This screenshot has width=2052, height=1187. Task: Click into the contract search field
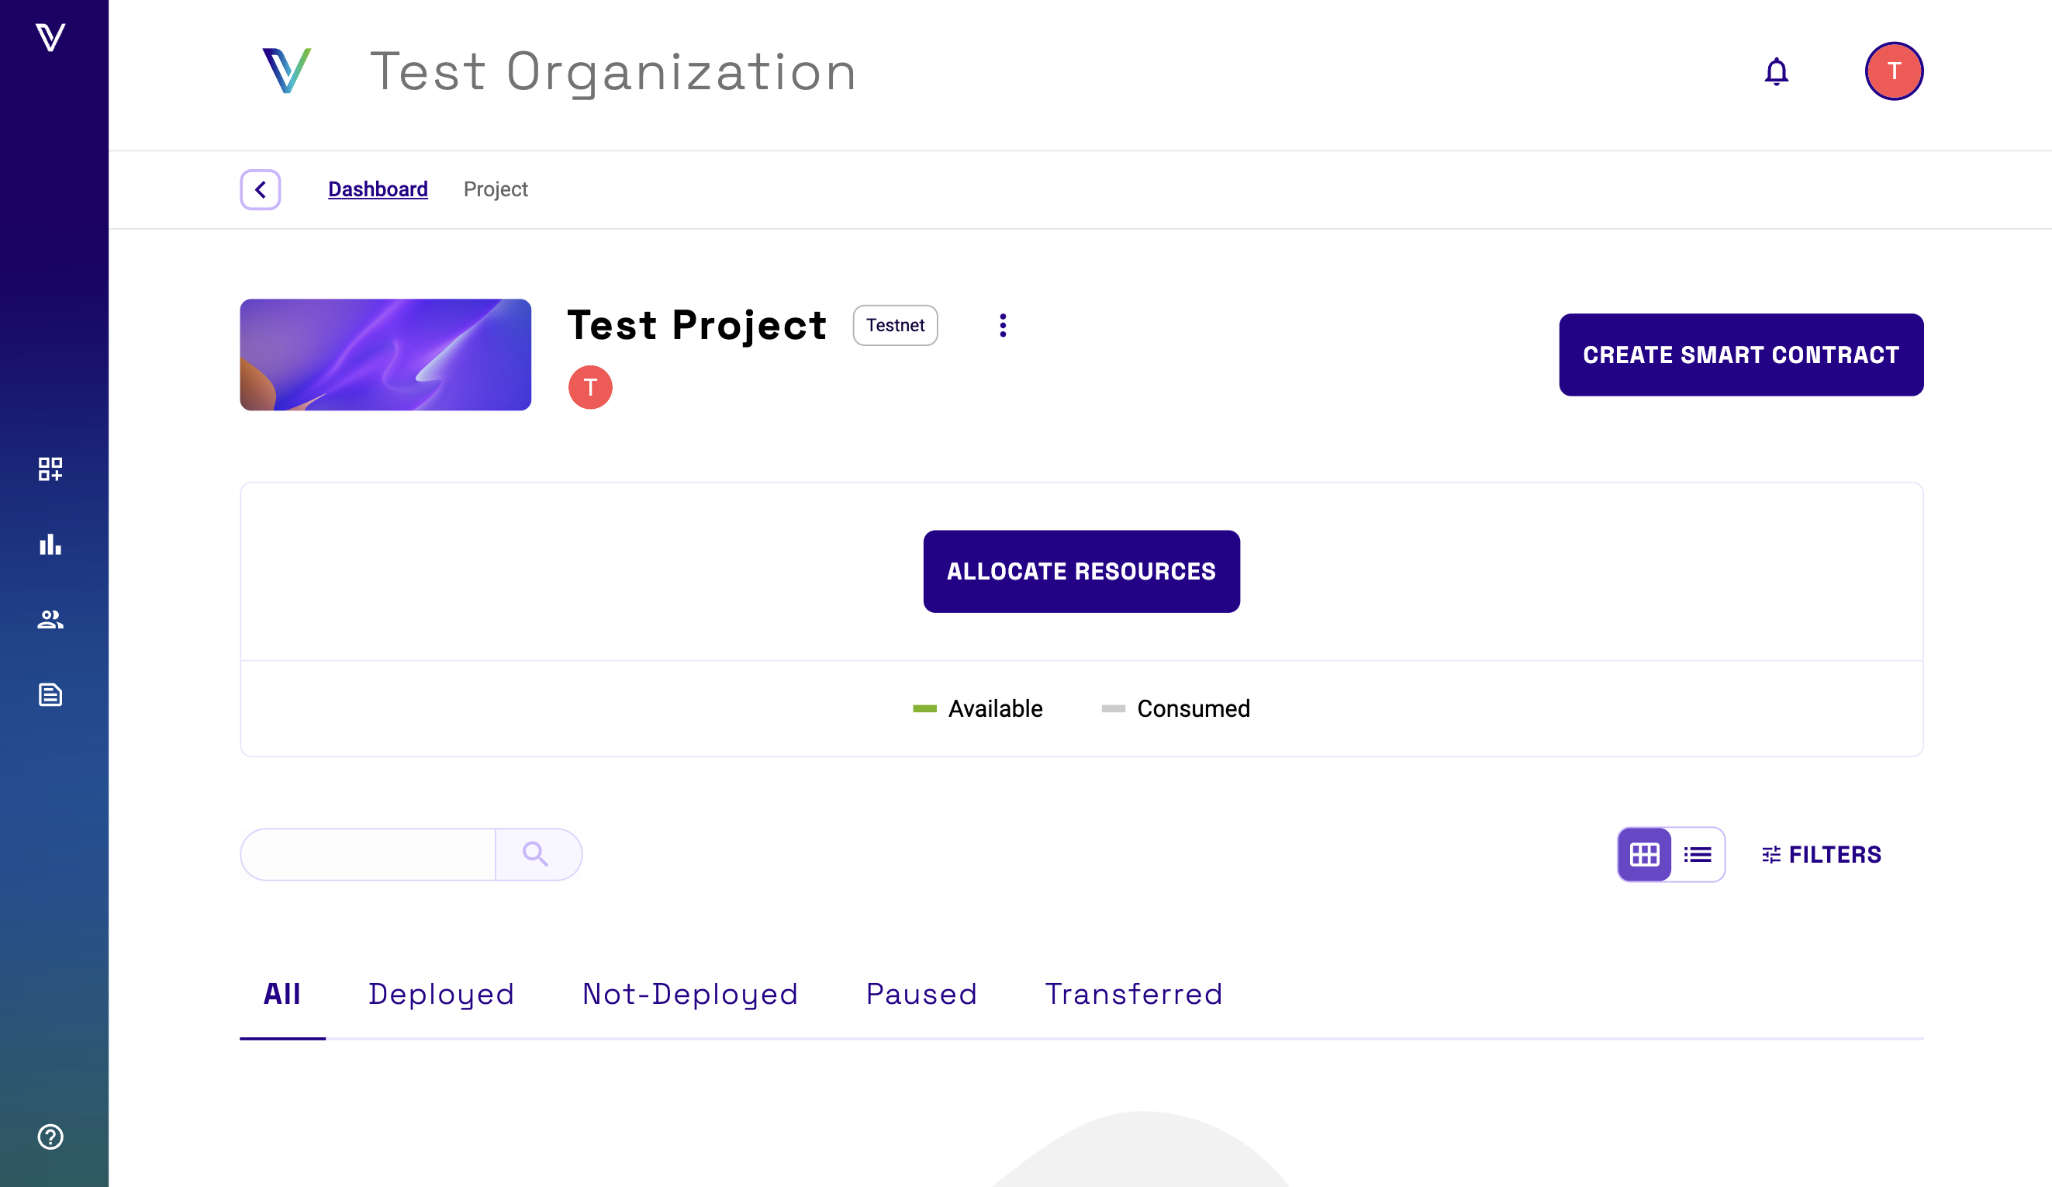point(369,855)
